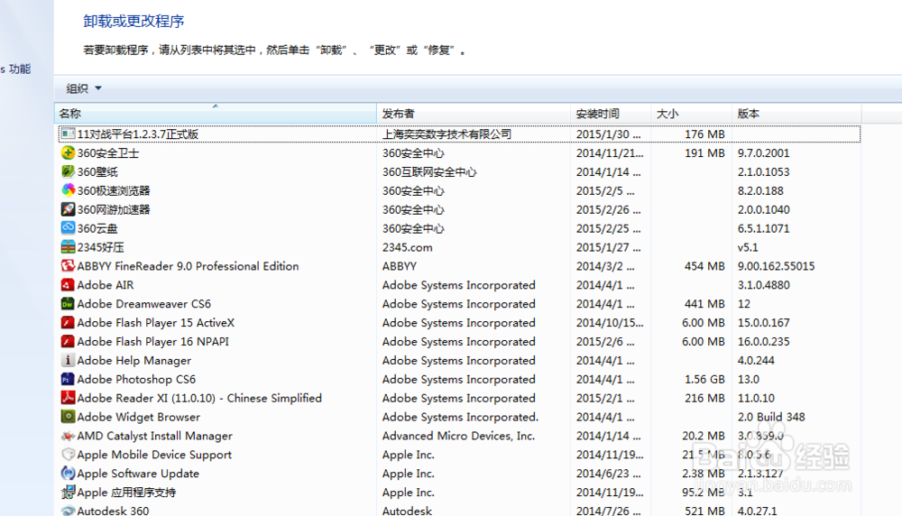
Task: Click the Adobe Flash Player 15 ActiveX icon
Action: 68,323
